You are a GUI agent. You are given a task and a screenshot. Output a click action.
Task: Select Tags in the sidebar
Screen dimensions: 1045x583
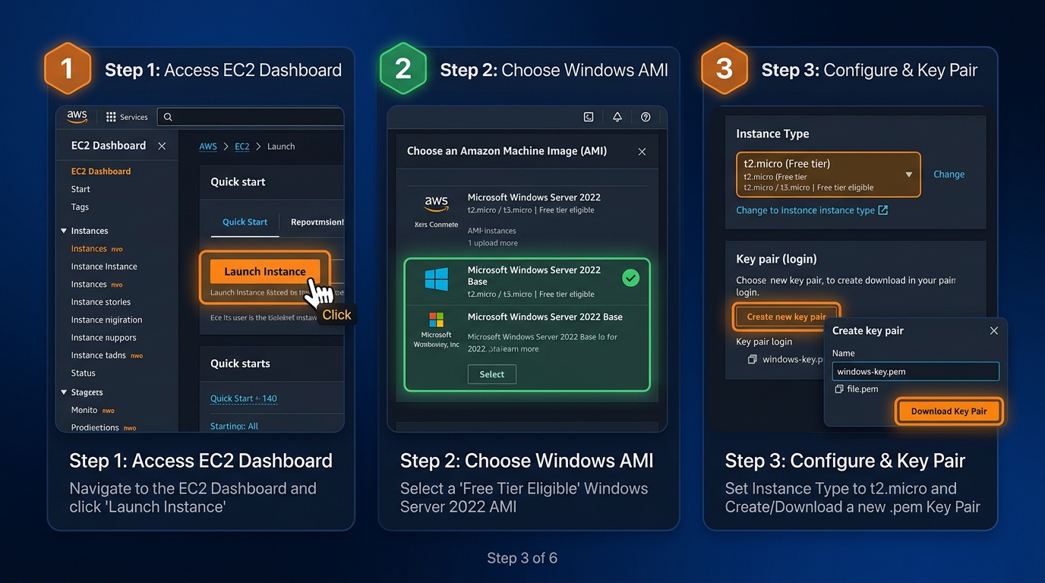point(80,207)
